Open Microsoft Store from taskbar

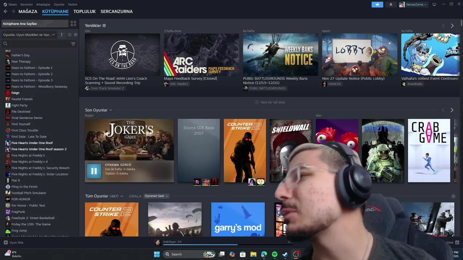[x=243, y=254]
